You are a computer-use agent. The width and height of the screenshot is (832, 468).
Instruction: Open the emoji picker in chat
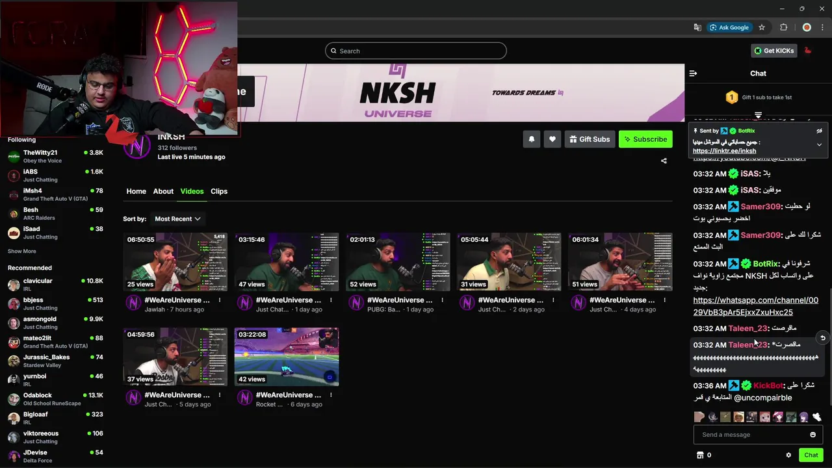click(x=812, y=435)
